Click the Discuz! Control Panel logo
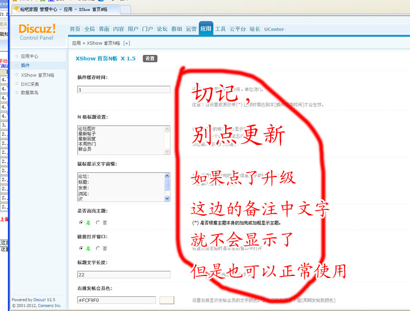 [37, 32]
